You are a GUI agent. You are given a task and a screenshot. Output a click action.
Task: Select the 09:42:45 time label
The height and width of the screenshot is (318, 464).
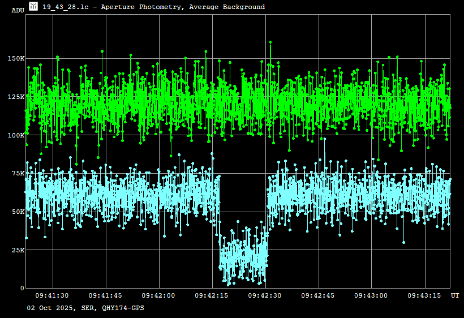tap(318, 295)
